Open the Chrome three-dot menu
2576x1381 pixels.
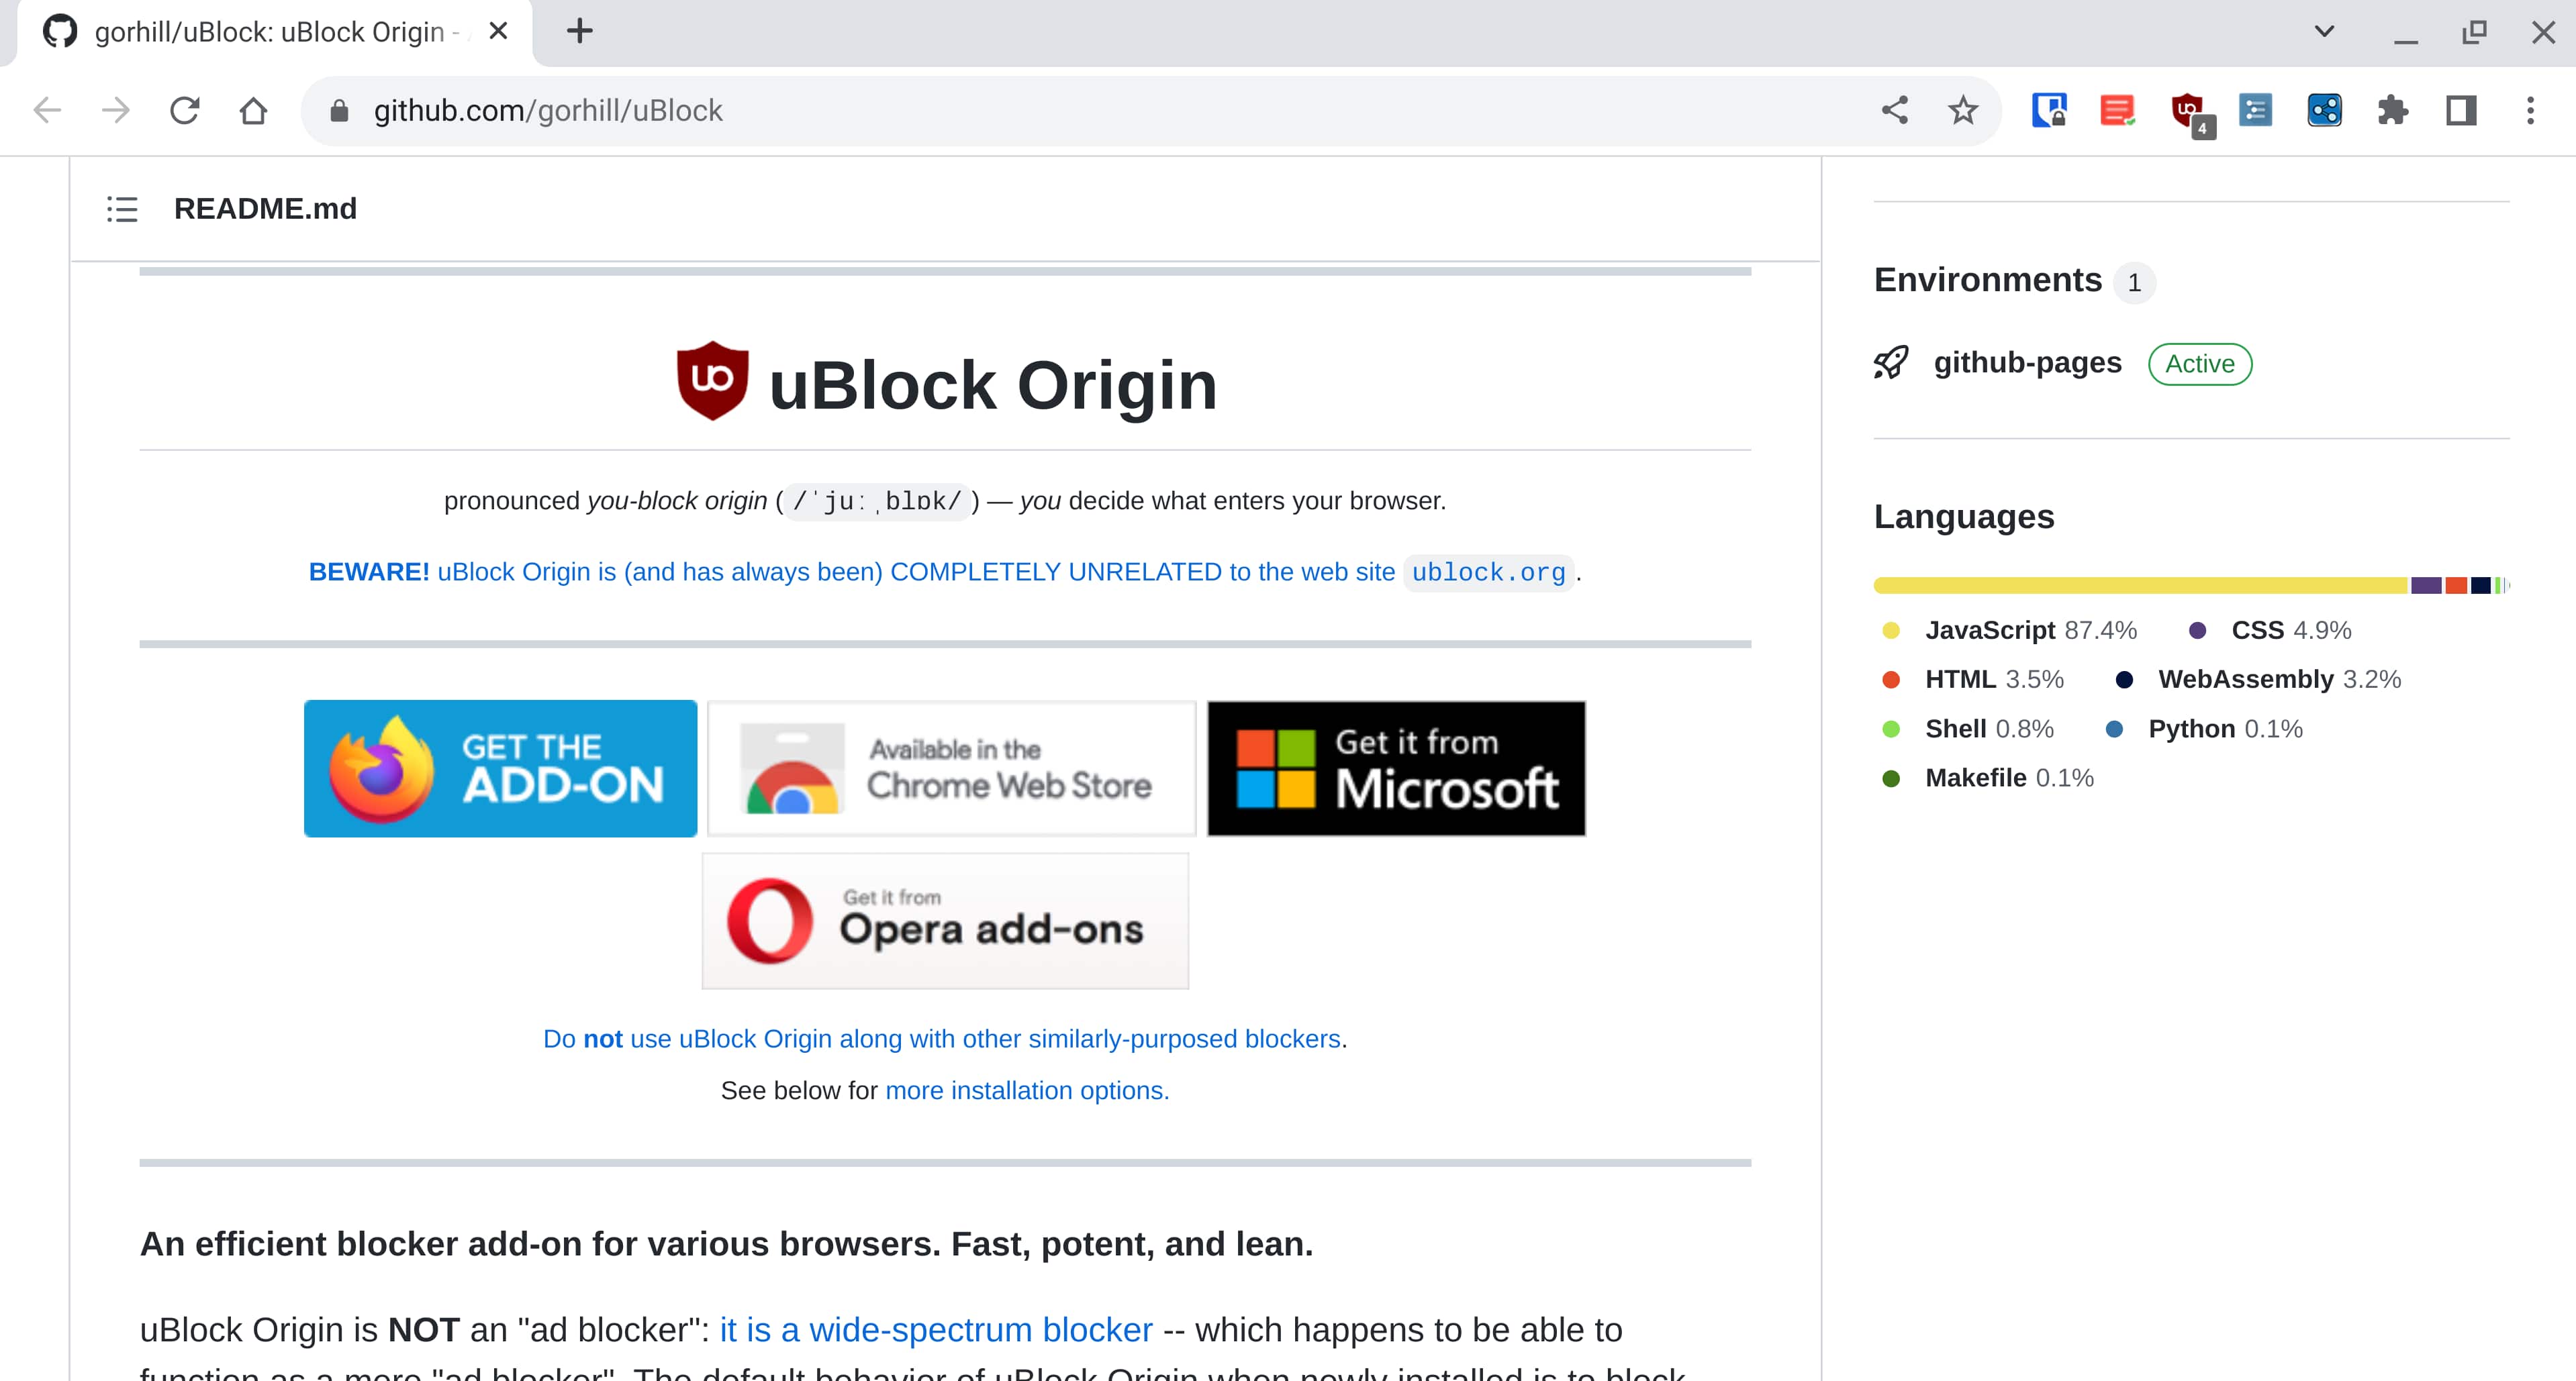[2530, 110]
